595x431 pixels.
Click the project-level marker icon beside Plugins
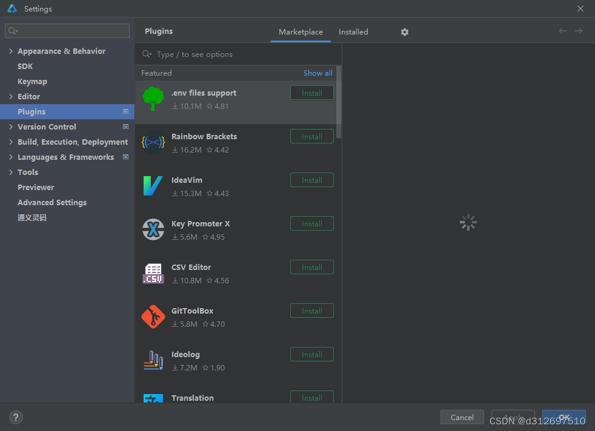tap(125, 111)
